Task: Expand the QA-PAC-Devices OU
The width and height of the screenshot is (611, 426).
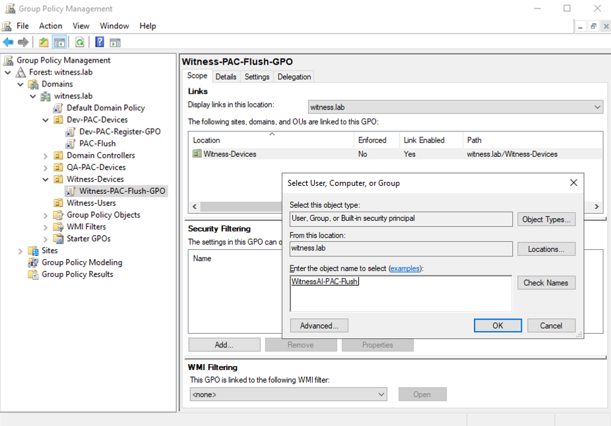Action: coord(46,168)
